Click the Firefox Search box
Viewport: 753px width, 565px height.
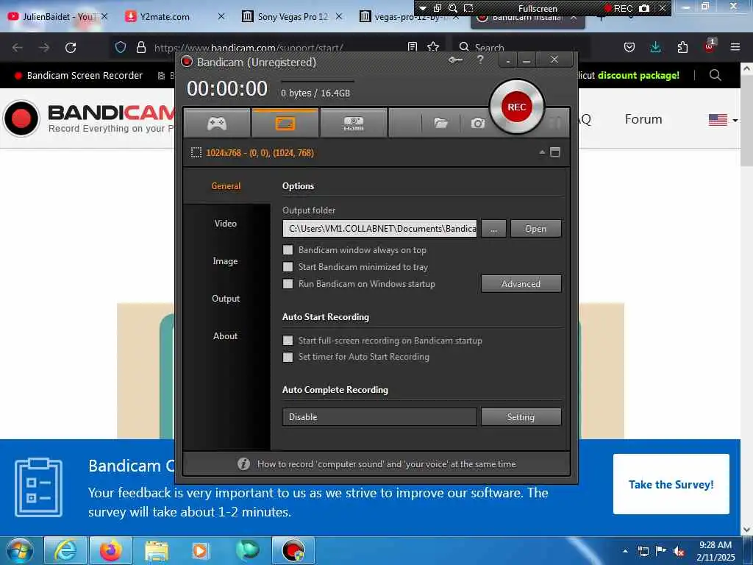[x=521, y=47]
